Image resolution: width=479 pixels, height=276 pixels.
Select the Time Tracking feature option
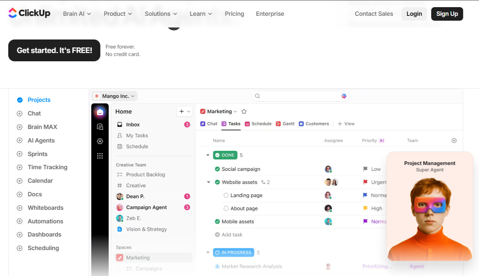pyautogui.click(x=42, y=167)
